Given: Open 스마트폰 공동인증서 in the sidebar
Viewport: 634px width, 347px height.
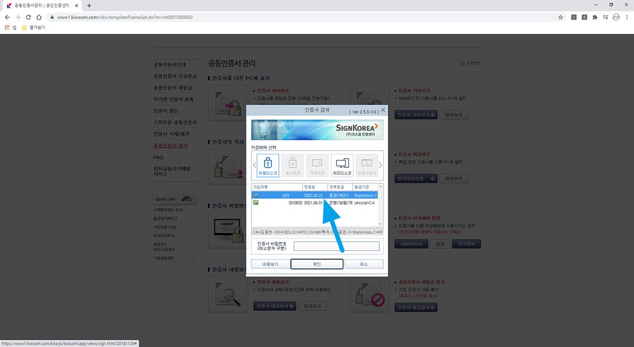Looking at the screenshot, I should pos(175,122).
